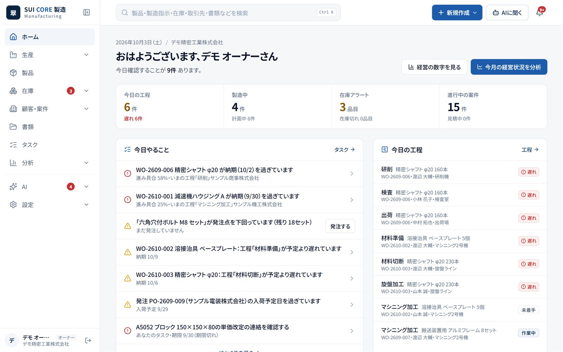Expand the AI sidebar chevron
563x352 pixels.
coord(87,187)
